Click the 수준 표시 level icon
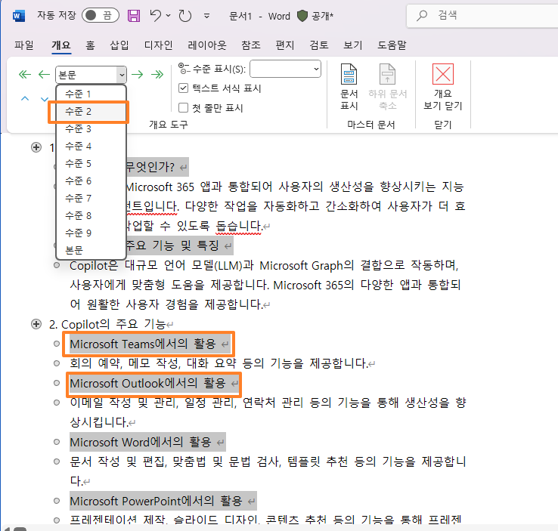 184,69
